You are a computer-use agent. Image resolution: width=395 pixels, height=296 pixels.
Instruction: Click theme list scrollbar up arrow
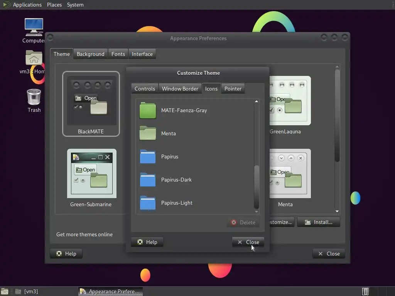click(337, 67)
